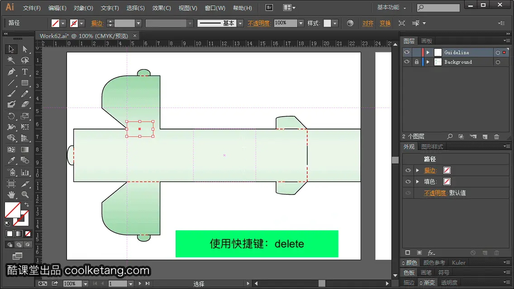The width and height of the screenshot is (514, 289).
Task: Toggle stroke visibility in Appearance panel
Action: coord(408,170)
